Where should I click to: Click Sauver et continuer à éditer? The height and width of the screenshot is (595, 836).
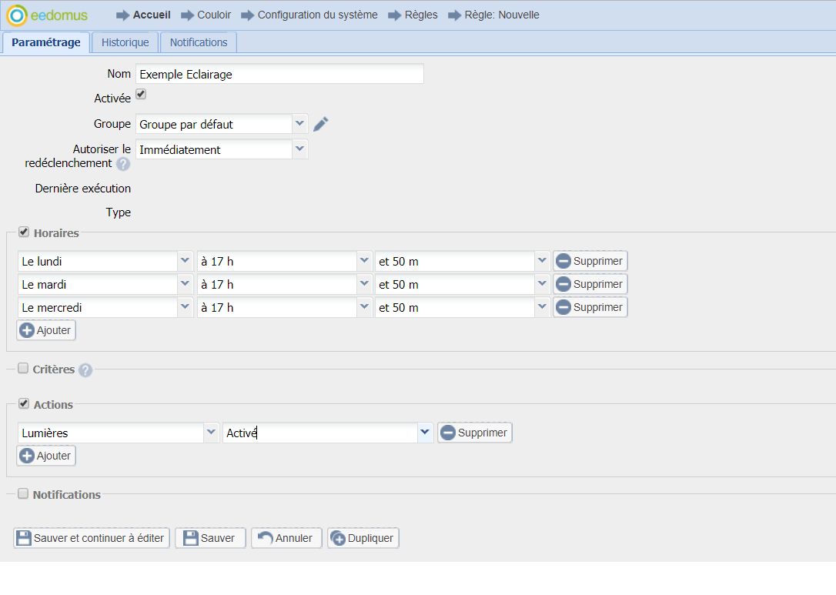(92, 538)
